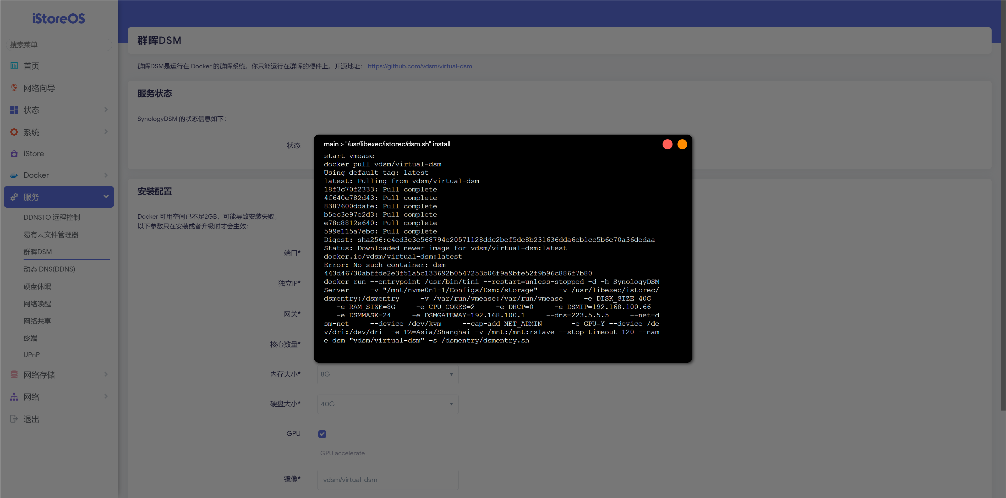Image resolution: width=1006 pixels, height=498 pixels.
Task: Click the iStore bag icon
Action: (14, 153)
